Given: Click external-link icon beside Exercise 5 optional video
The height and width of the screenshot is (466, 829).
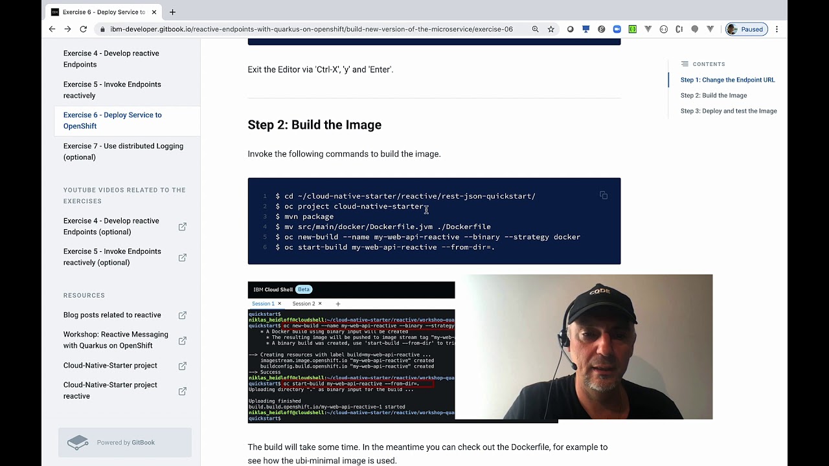Looking at the screenshot, I should pyautogui.click(x=183, y=258).
